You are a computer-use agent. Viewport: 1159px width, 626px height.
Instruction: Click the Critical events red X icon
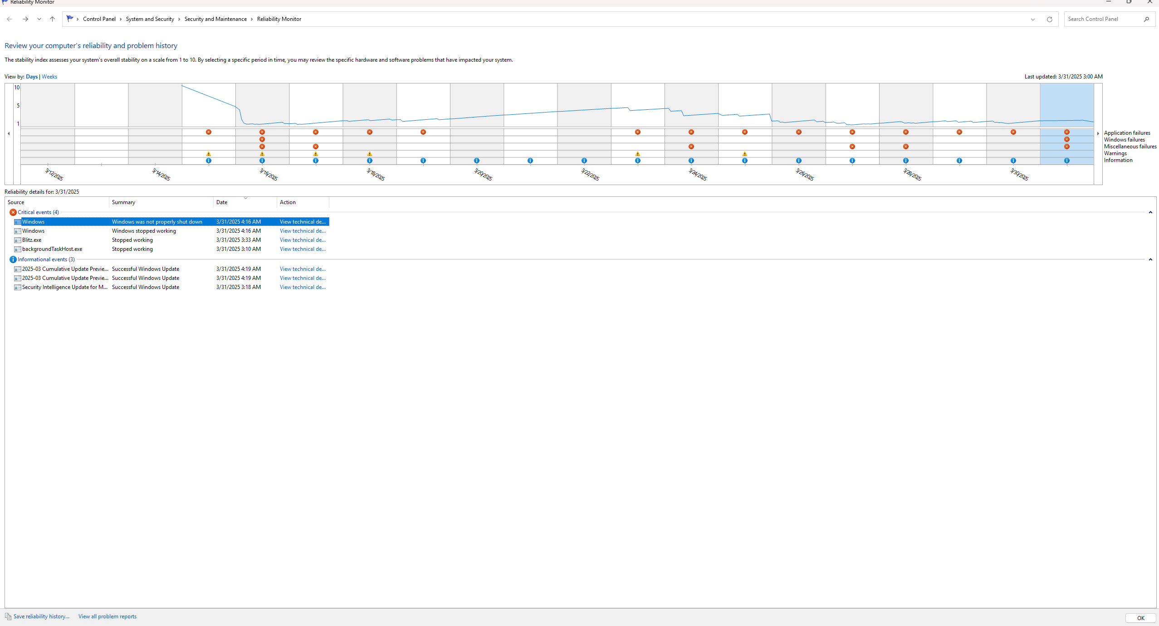pyautogui.click(x=13, y=212)
